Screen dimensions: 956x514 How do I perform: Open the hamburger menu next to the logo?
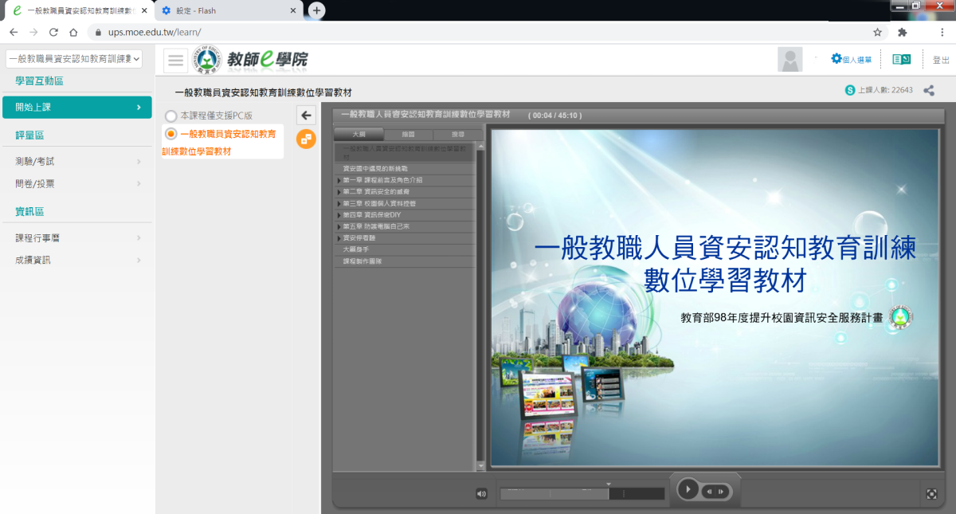pyautogui.click(x=175, y=61)
